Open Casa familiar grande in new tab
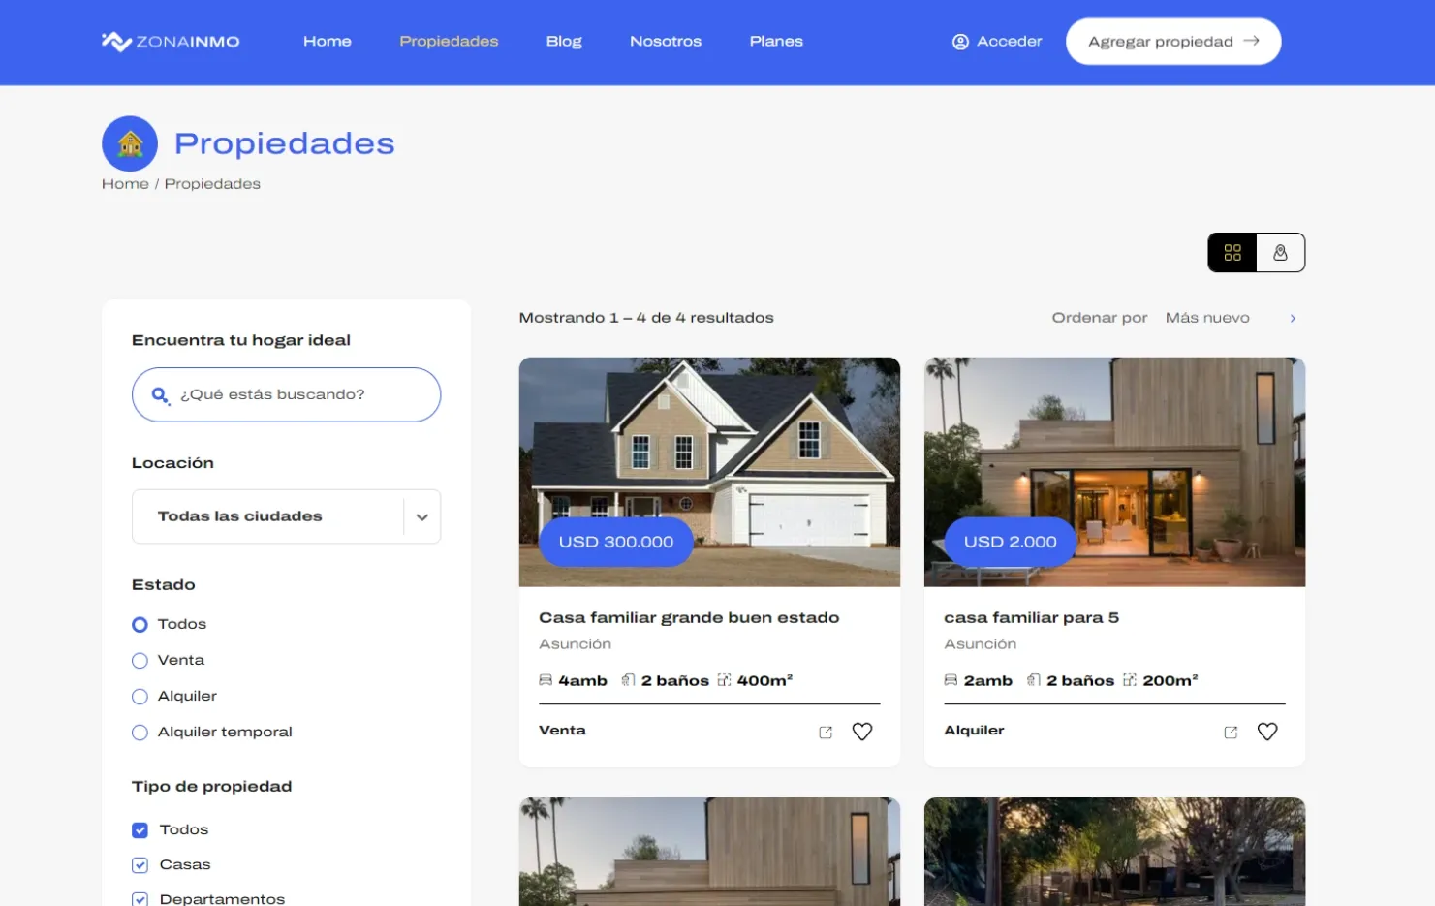The width and height of the screenshot is (1435, 906). point(826,734)
